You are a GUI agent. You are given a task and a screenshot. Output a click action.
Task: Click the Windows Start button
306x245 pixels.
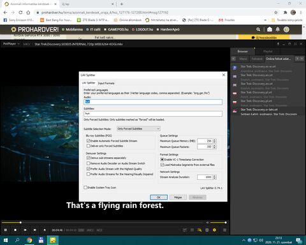coord(6,241)
